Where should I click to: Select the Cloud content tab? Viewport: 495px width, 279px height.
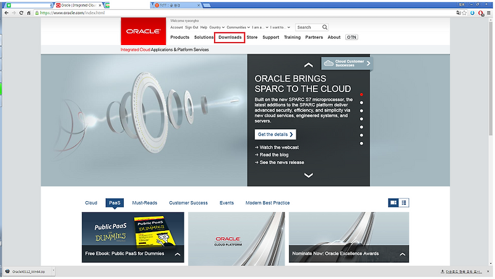[x=91, y=203]
